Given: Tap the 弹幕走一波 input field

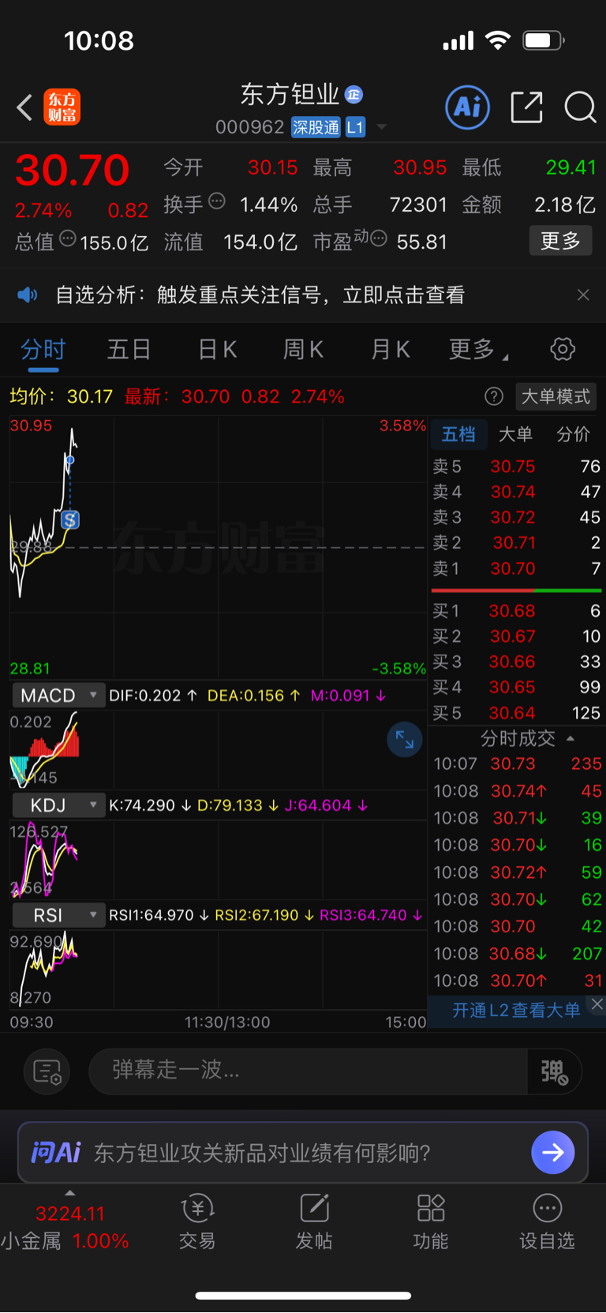Looking at the screenshot, I should (308, 1071).
